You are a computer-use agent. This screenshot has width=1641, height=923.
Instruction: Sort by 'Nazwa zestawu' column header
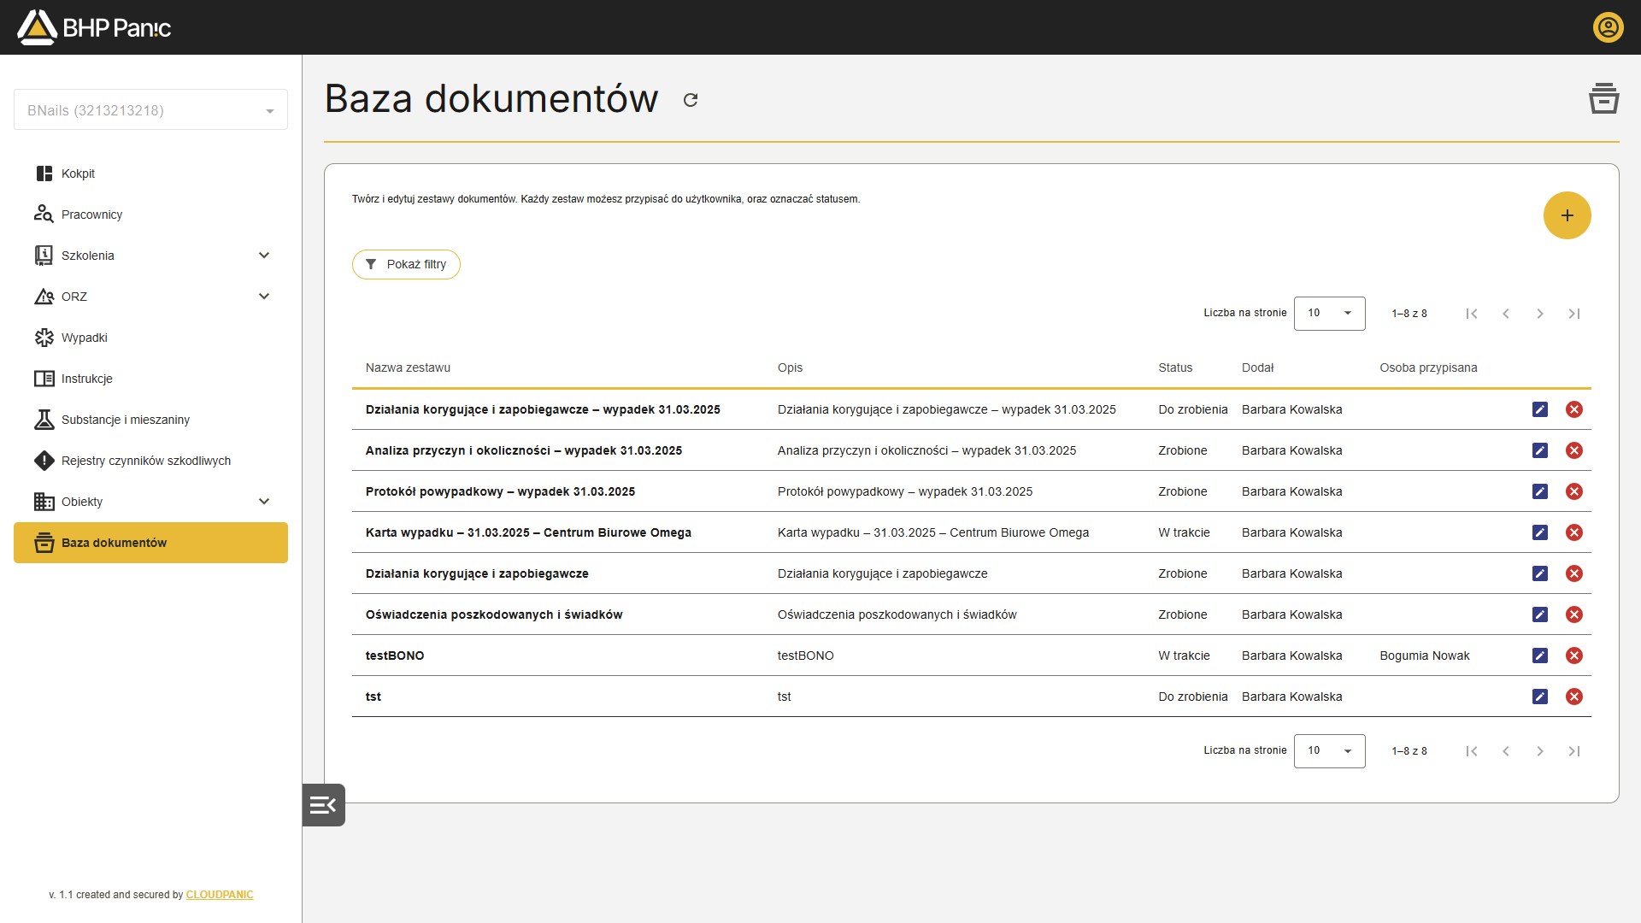pyautogui.click(x=408, y=367)
